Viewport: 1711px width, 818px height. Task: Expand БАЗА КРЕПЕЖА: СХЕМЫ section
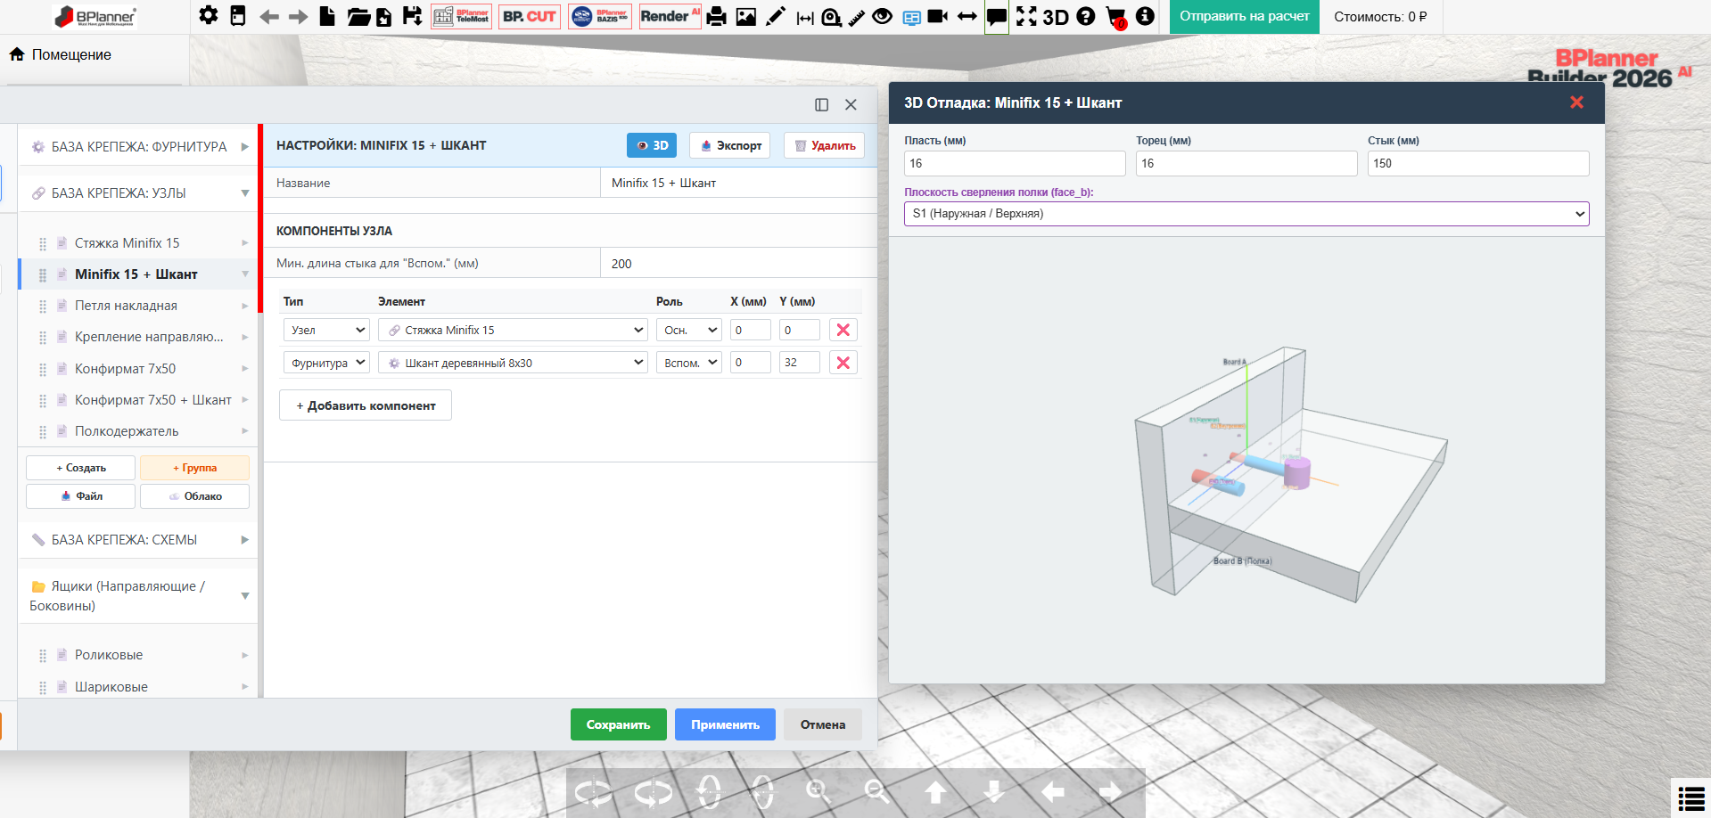[138, 540]
